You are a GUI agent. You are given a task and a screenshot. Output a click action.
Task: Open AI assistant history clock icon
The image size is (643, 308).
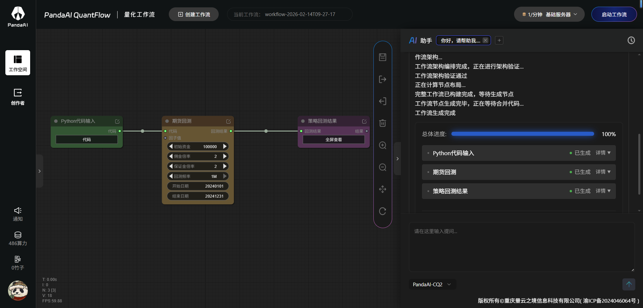(631, 40)
